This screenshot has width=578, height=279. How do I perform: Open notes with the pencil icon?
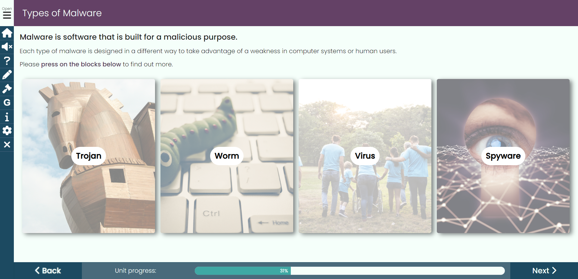(x=7, y=74)
